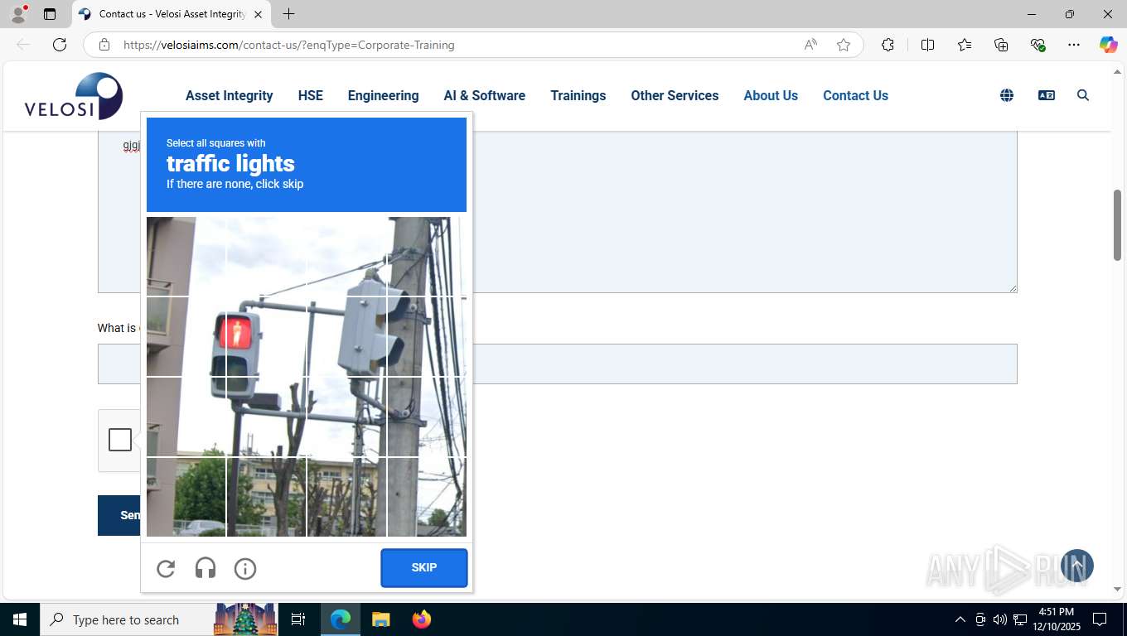Open the tab actions menu icon

50,14
